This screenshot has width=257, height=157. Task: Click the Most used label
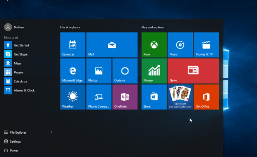click(x=11, y=38)
